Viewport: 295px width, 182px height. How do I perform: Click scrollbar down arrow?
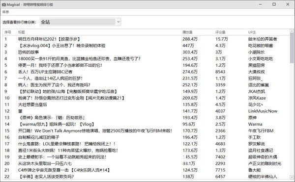tap(292, 177)
